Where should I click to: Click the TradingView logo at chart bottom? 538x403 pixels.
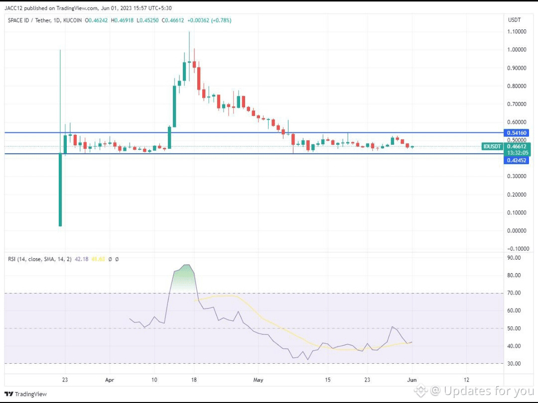[25, 394]
